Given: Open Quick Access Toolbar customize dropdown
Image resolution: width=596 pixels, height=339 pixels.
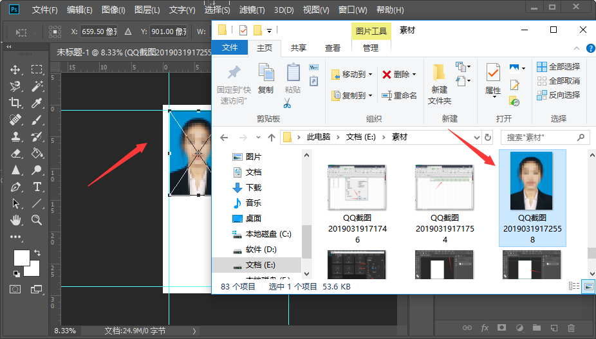Looking at the screenshot, I should [x=269, y=30].
